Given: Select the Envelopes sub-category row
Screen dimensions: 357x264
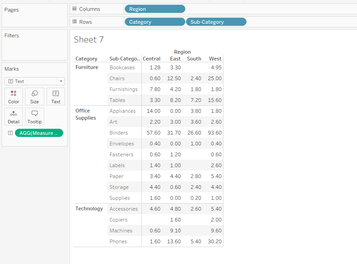Looking at the screenshot, I should tap(122, 144).
